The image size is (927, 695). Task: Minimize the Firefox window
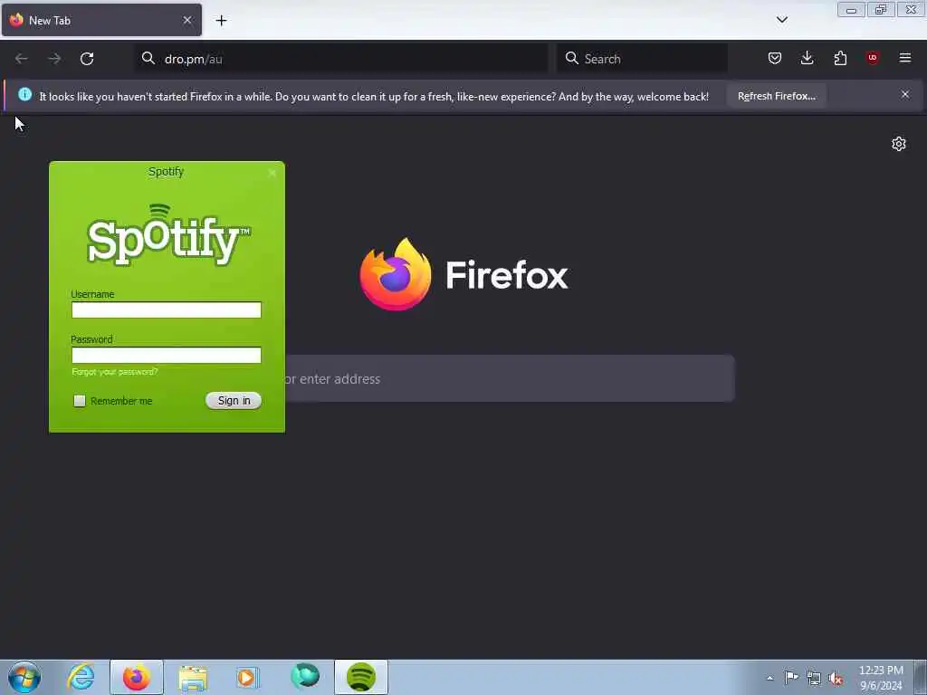(851, 9)
